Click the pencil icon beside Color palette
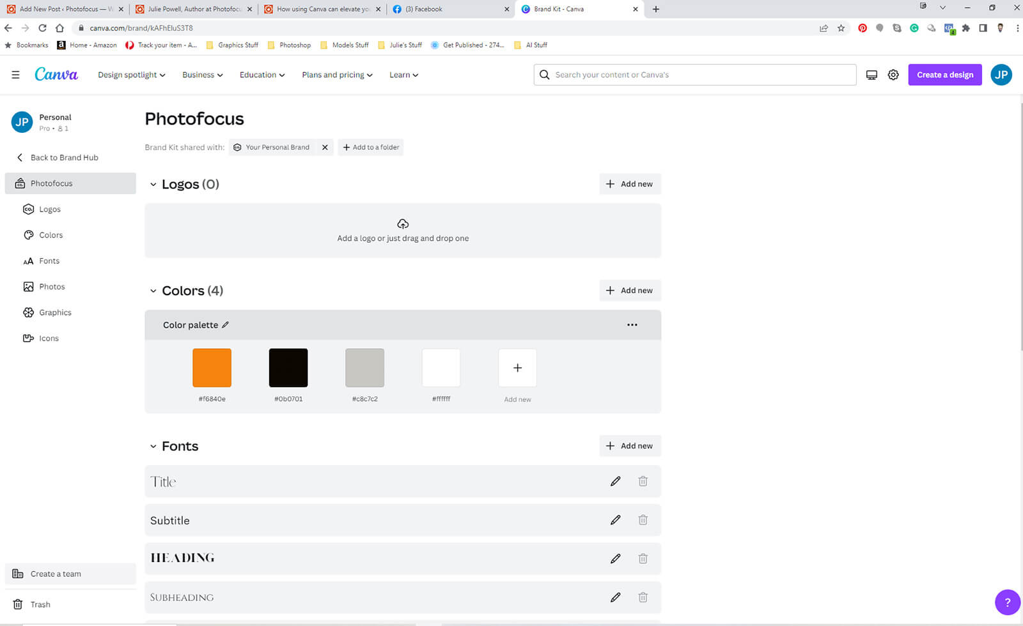1023x626 pixels. pos(225,325)
